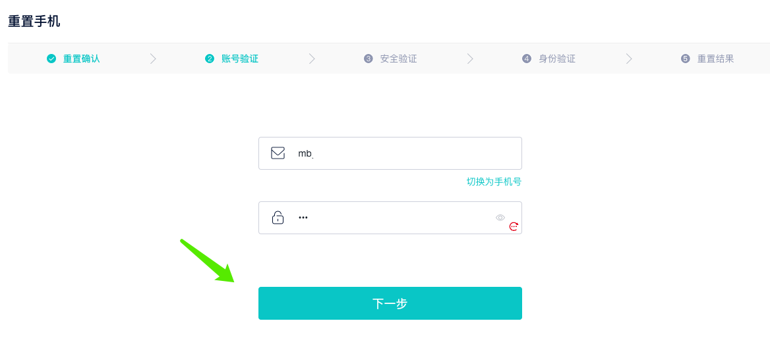The width and height of the screenshot is (770, 350).
Task: Click the envelope icon in email field
Action: (x=278, y=153)
